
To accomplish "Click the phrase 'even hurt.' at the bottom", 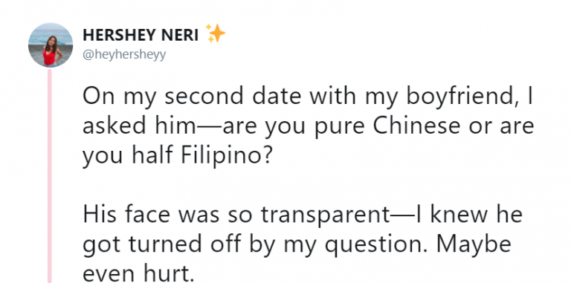I will point(138,273).
